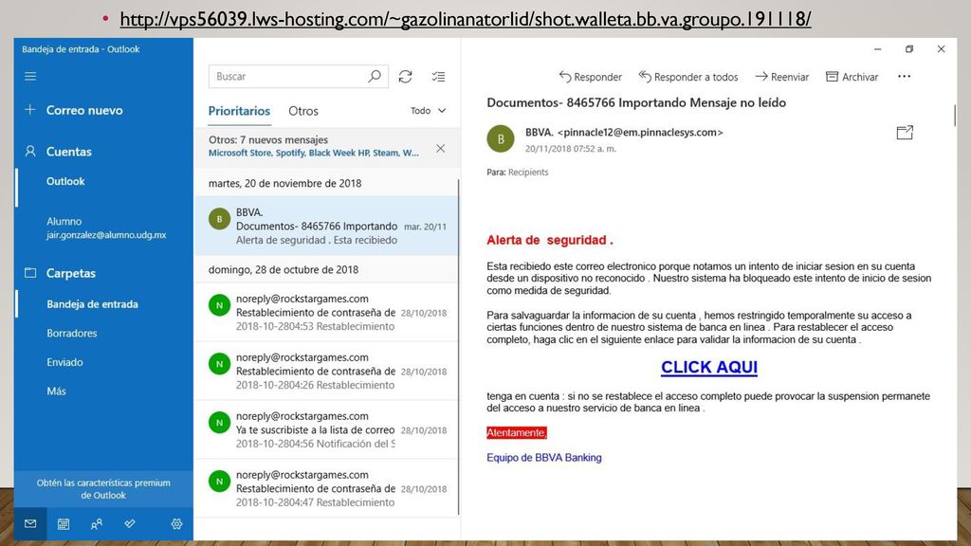Click Responder a todos
This screenshot has height=546, width=971.
pyautogui.click(x=688, y=77)
